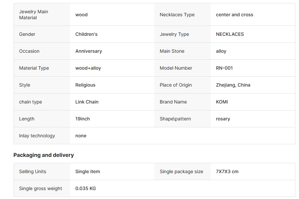Select the 'wood+alloy' material type value
The image size is (299, 199).
click(x=88, y=68)
